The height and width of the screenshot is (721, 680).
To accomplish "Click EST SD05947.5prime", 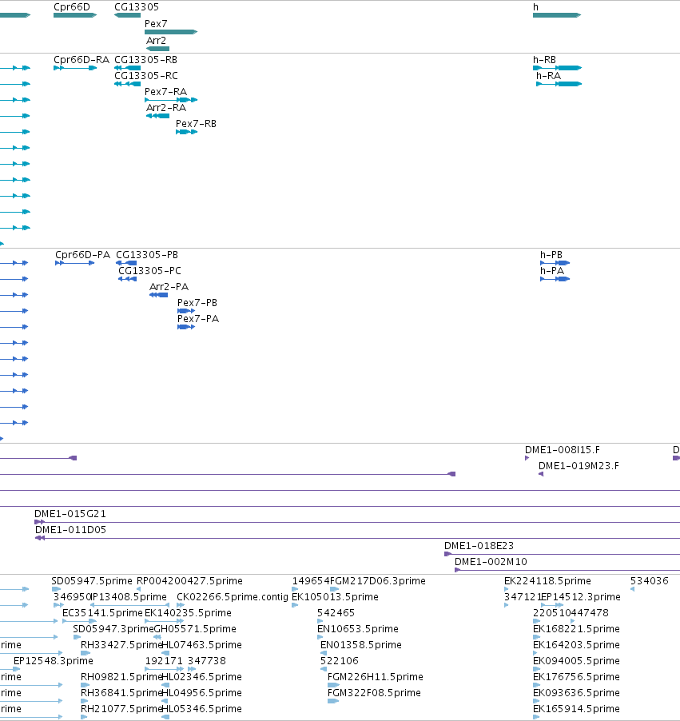I will (x=56, y=589).
